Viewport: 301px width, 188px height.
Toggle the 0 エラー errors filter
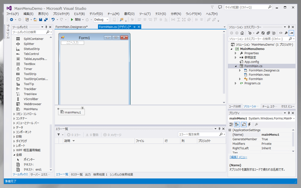point(74,135)
